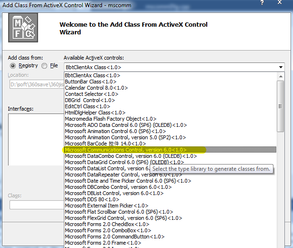Select the Registry radio button
The width and height of the screenshot is (293, 248).
coord(13,66)
